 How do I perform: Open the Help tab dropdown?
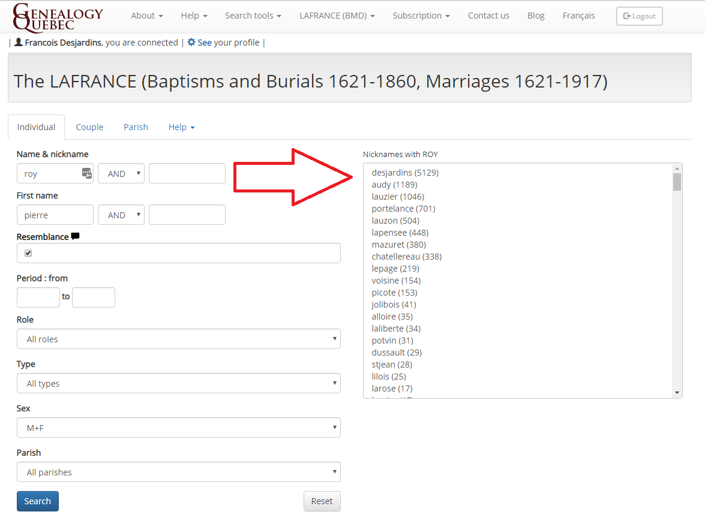[x=182, y=127]
